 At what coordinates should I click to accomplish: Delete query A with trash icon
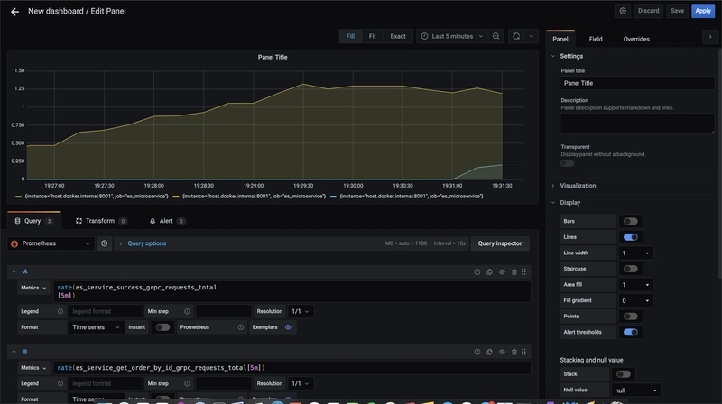click(x=514, y=272)
